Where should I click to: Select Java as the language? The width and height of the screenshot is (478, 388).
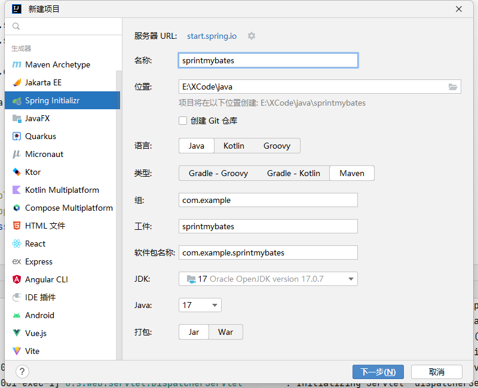197,146
